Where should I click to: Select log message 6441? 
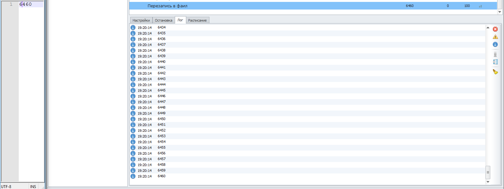click(161, 68)
